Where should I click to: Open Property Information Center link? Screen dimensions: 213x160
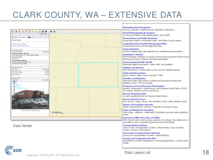click(x=20, y=46)
